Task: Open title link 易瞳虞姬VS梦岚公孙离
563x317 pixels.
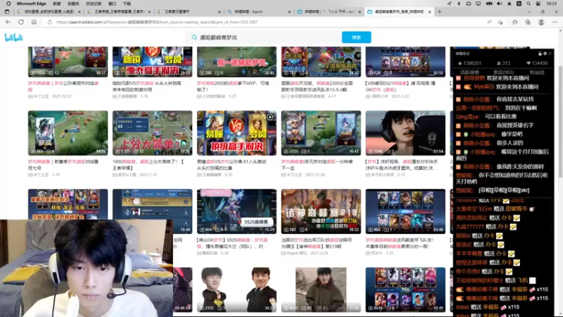Action: click(232, 165)
